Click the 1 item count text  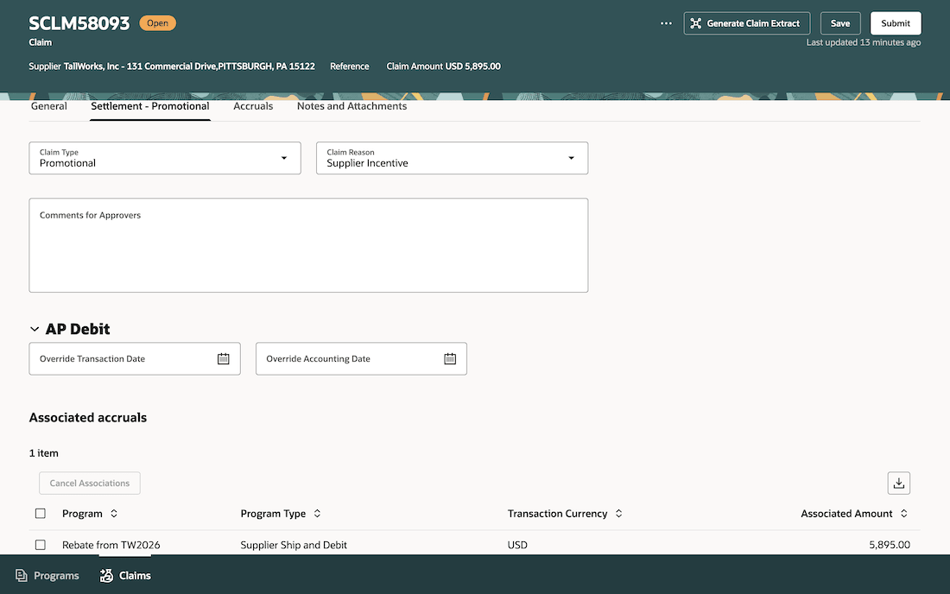pyautogui.click(x=44, y=453)
